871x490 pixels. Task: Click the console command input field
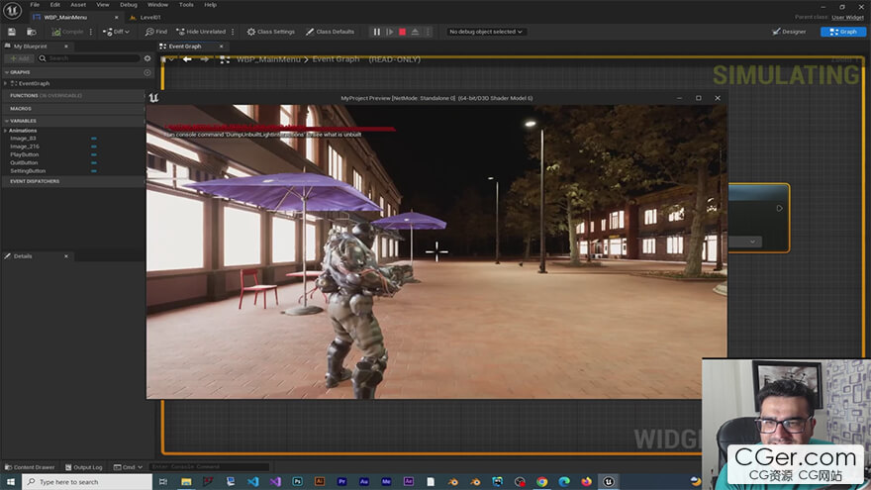[x=208, y=466]
